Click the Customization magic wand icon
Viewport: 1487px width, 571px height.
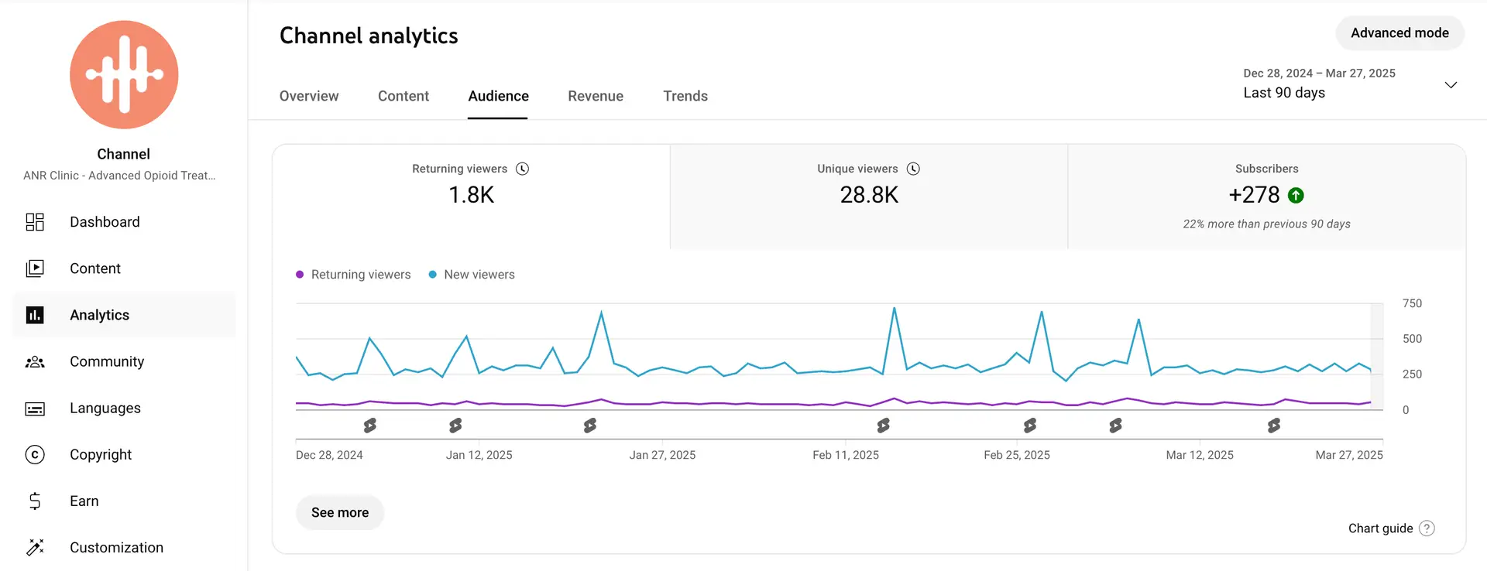click(35, 548)
